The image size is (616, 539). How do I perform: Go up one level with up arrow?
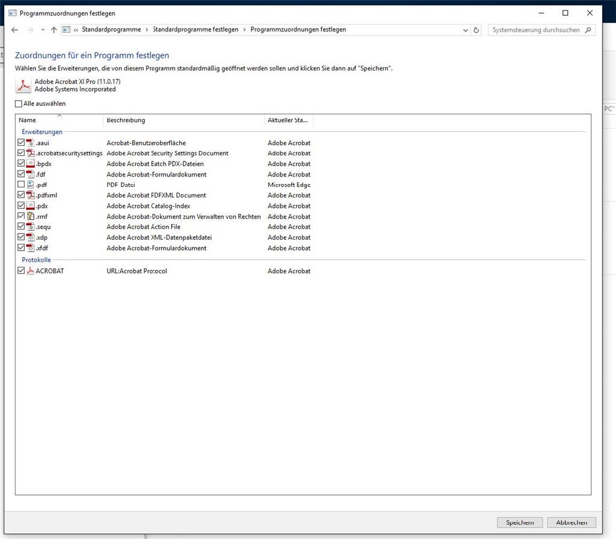tap(54, 30)
